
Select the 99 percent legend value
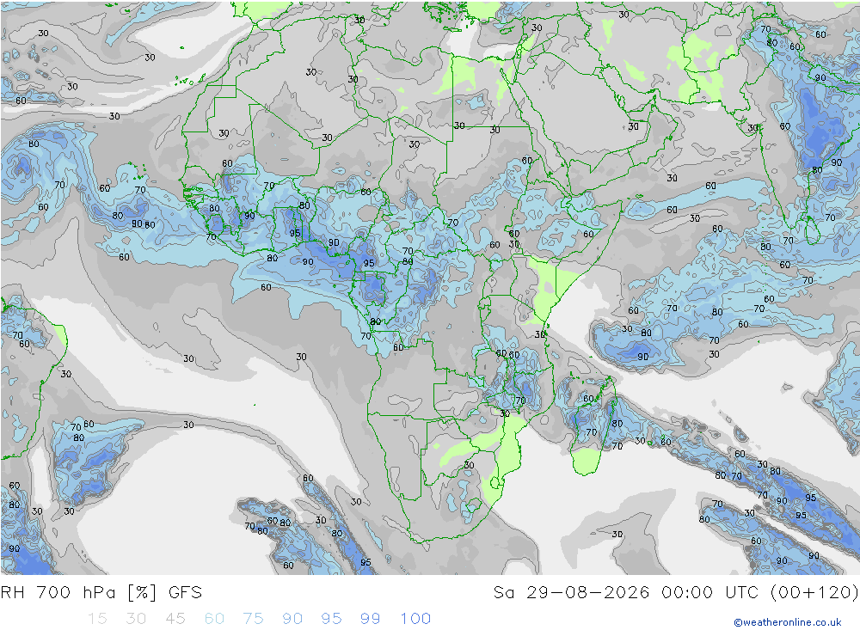click(x=371, y=619)
